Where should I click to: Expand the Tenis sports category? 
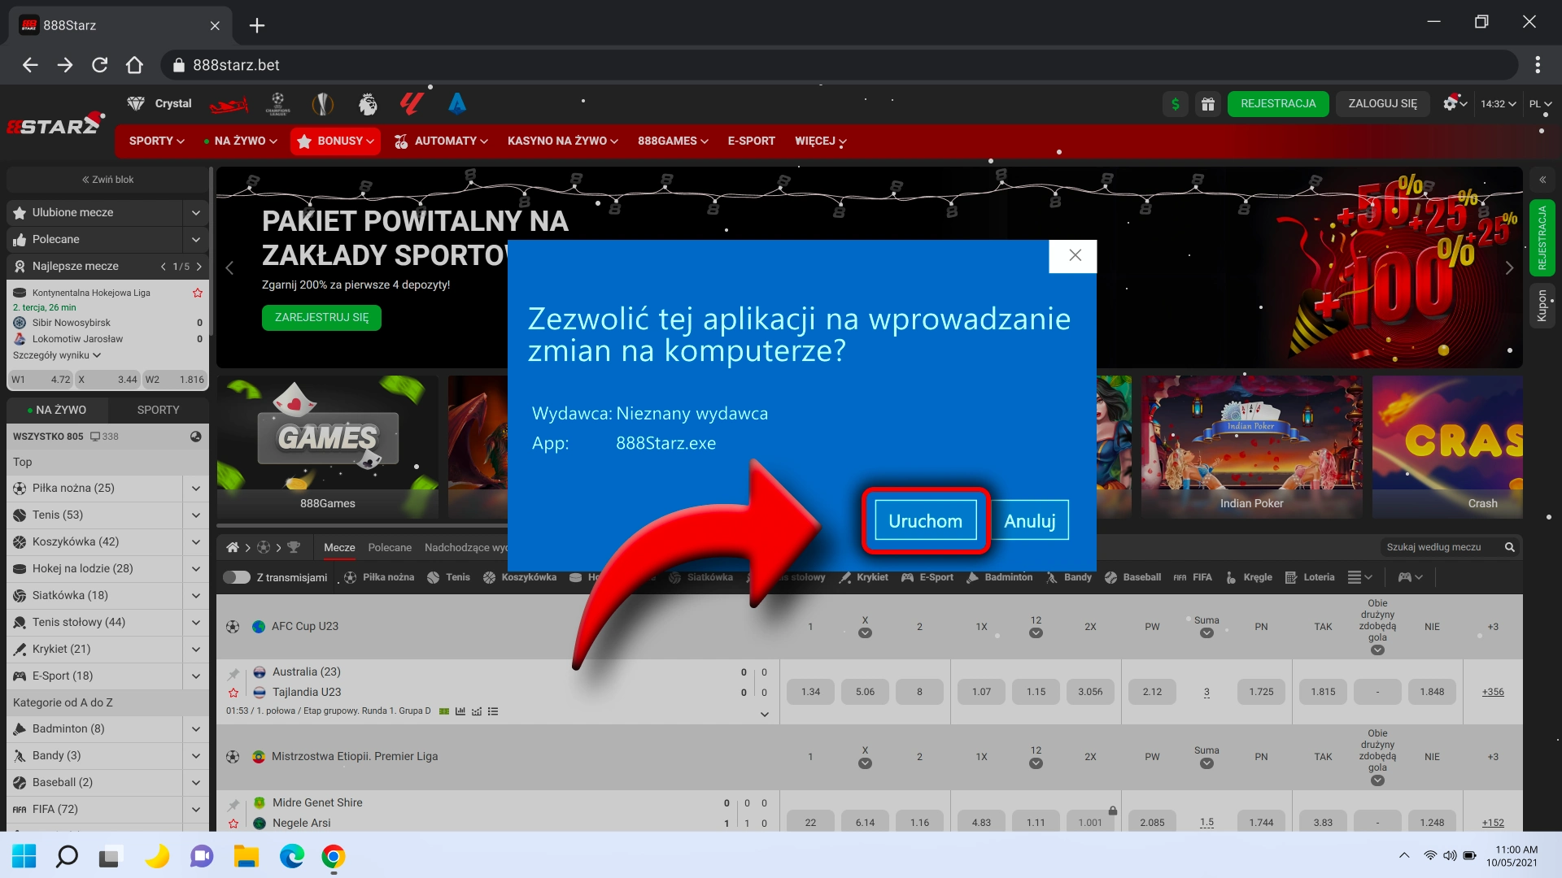coord(195,515)
